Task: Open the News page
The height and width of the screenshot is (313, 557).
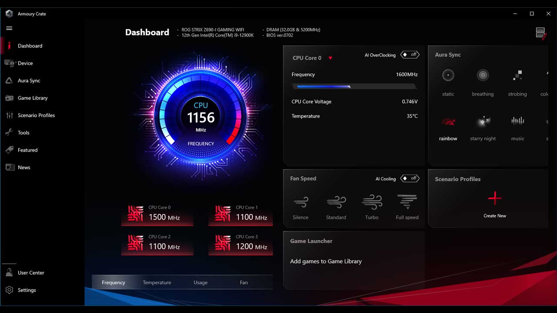Action: coord(24,167)
